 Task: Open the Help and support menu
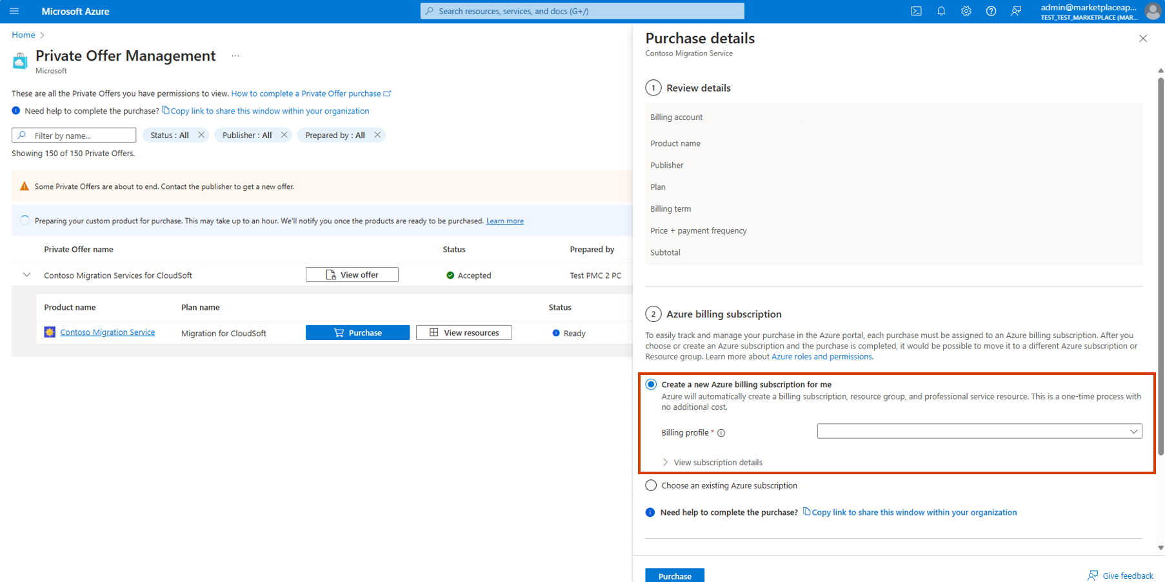(x=991, y=11)
